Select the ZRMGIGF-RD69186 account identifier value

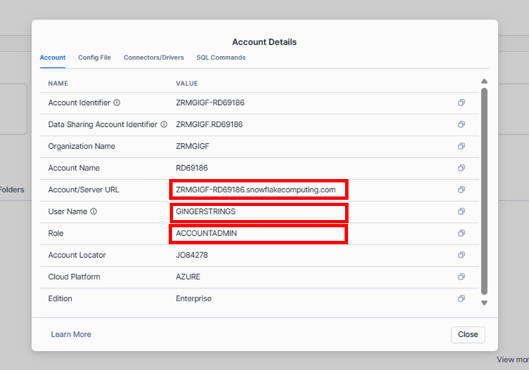pyautogui.click(x=210, y=102)
